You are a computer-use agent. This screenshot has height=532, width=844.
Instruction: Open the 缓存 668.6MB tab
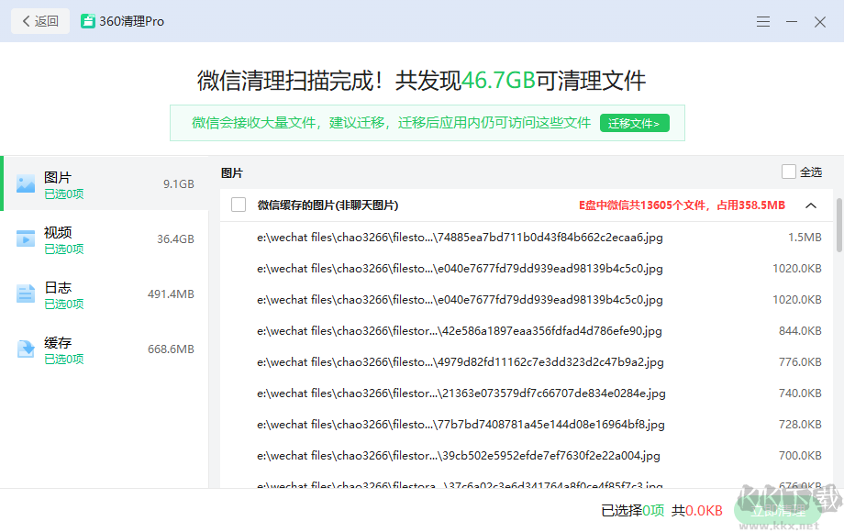105,349
